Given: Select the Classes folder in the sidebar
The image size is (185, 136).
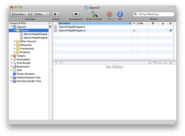Looking at the screenshot, I should pos(29,30).
